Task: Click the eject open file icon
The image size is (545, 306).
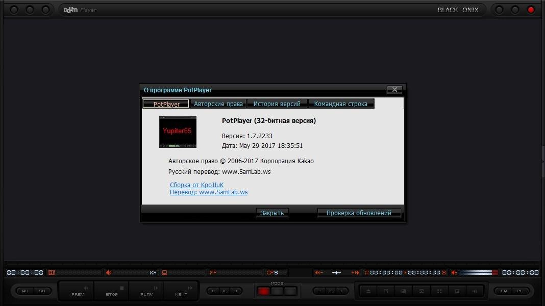Action: pyautogui.click(x=368, y=291)
